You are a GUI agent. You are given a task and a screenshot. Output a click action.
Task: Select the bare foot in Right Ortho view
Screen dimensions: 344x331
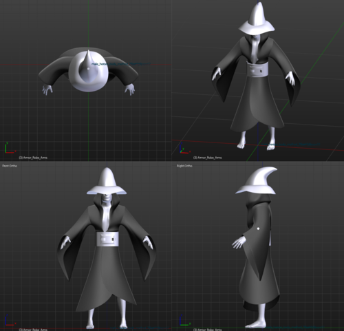(x=256, y=324)
